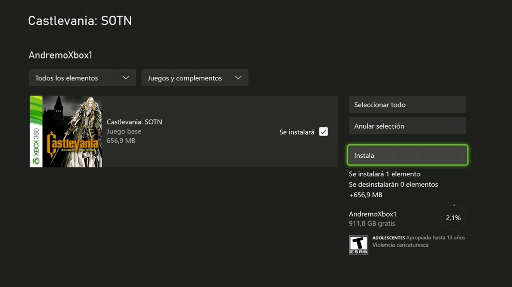The width and height of the screenshot is (512, 287).
Task: Click the Se instalará 1 elemento text
Action: (384, 174)
